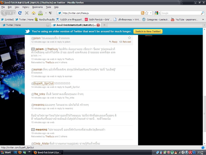The width and height of the screenshot is (206, 155).
Task: Open the SoShi Fanclub bookmark
Action: pos(98,20)
